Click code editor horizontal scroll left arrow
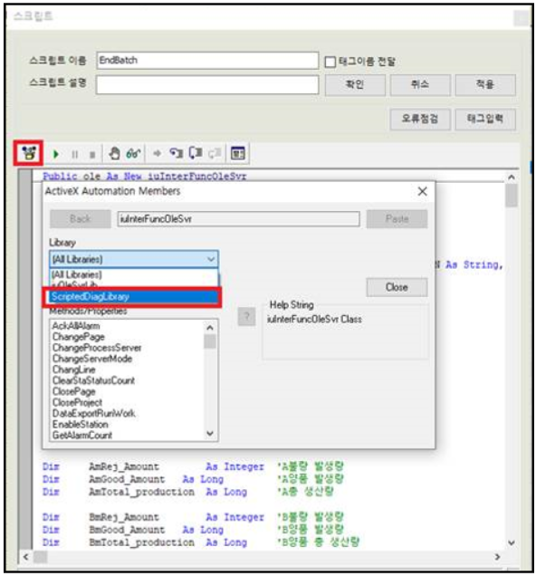This screenshot has height=576, width=536. 25,557
